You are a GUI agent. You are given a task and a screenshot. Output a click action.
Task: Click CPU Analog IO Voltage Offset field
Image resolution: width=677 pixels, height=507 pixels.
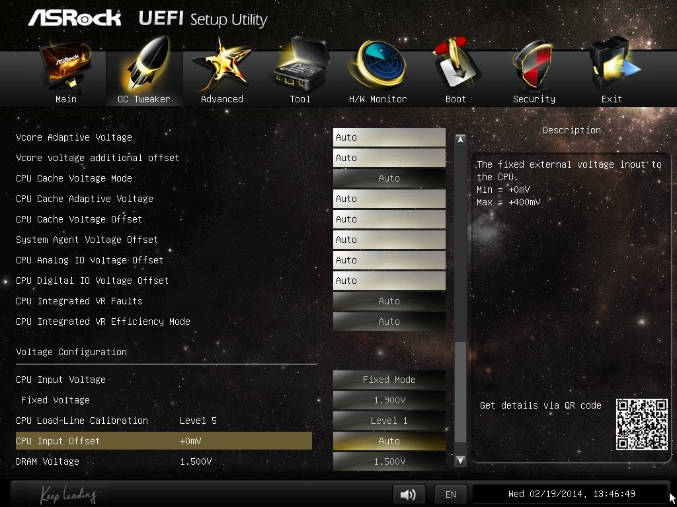click(x=389, y=260)
